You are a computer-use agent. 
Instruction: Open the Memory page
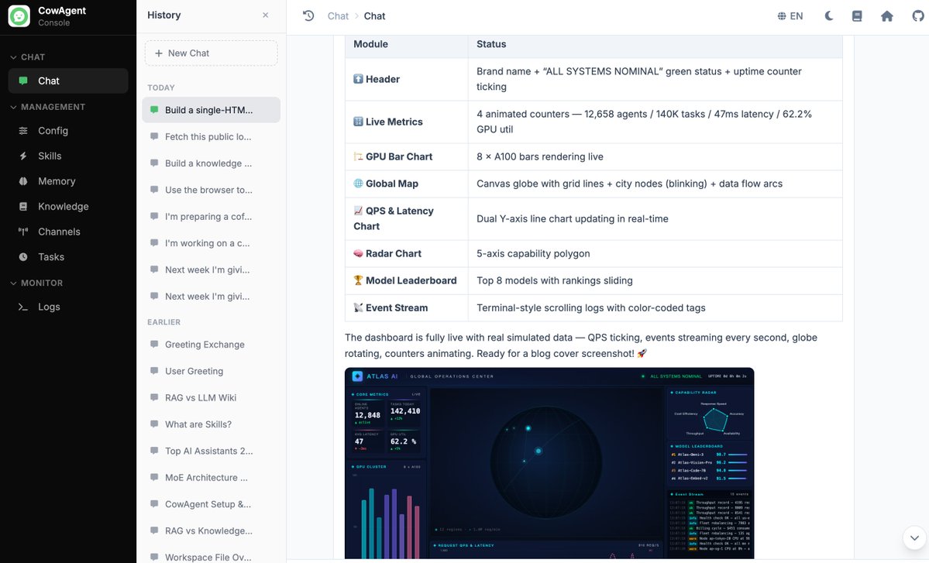tap(68, 181)
